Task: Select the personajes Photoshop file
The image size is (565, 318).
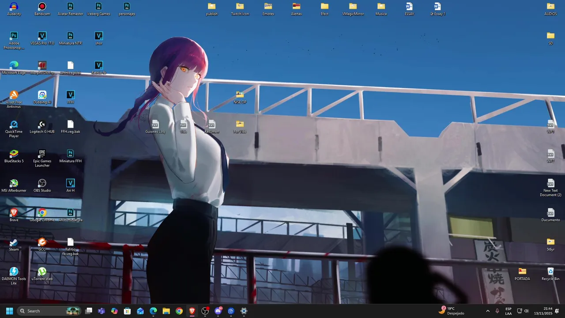Action: [x=127, y=9]
